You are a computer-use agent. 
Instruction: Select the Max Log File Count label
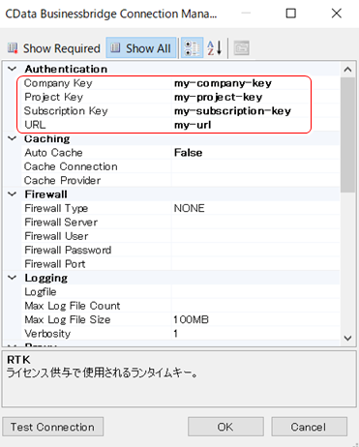coord(73,306)
